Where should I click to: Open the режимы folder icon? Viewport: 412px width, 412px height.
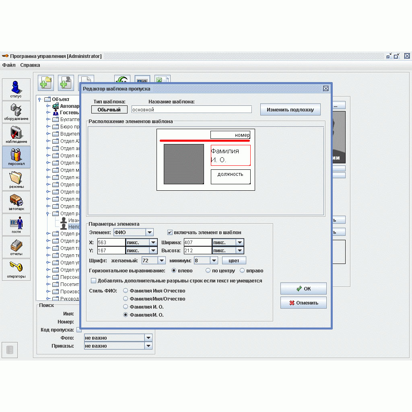(x=16, y=179)
